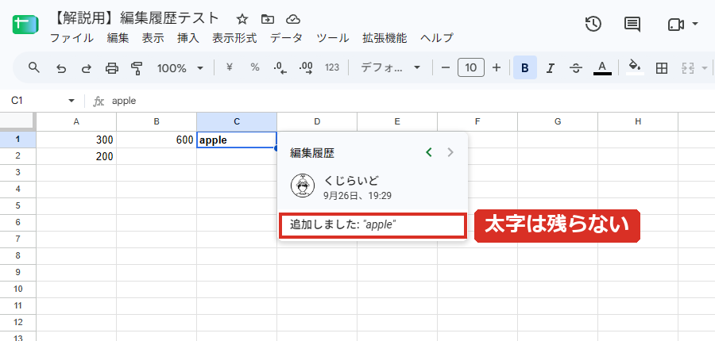Open the name box dropdown arrow
The height and width of the screenshot is (341, 715).
[71, 101]
